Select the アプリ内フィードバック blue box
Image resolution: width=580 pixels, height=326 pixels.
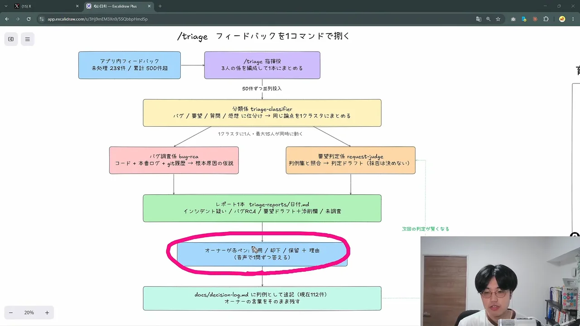tap(130, 65)
